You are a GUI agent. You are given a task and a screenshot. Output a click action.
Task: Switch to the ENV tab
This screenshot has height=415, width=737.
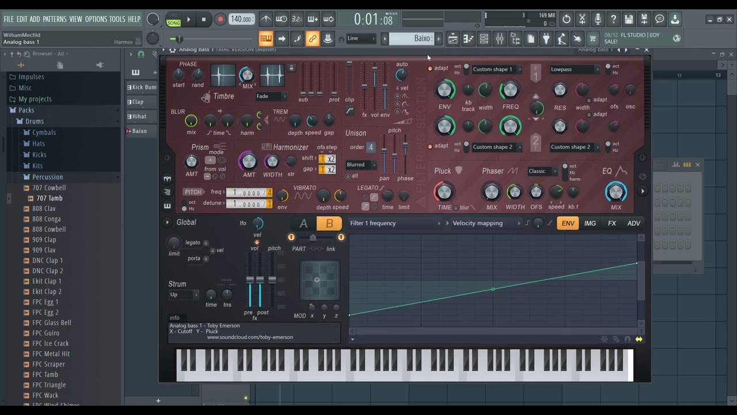568,223
